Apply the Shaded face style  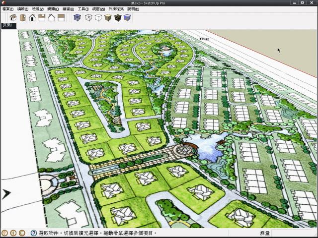(108, 18)
